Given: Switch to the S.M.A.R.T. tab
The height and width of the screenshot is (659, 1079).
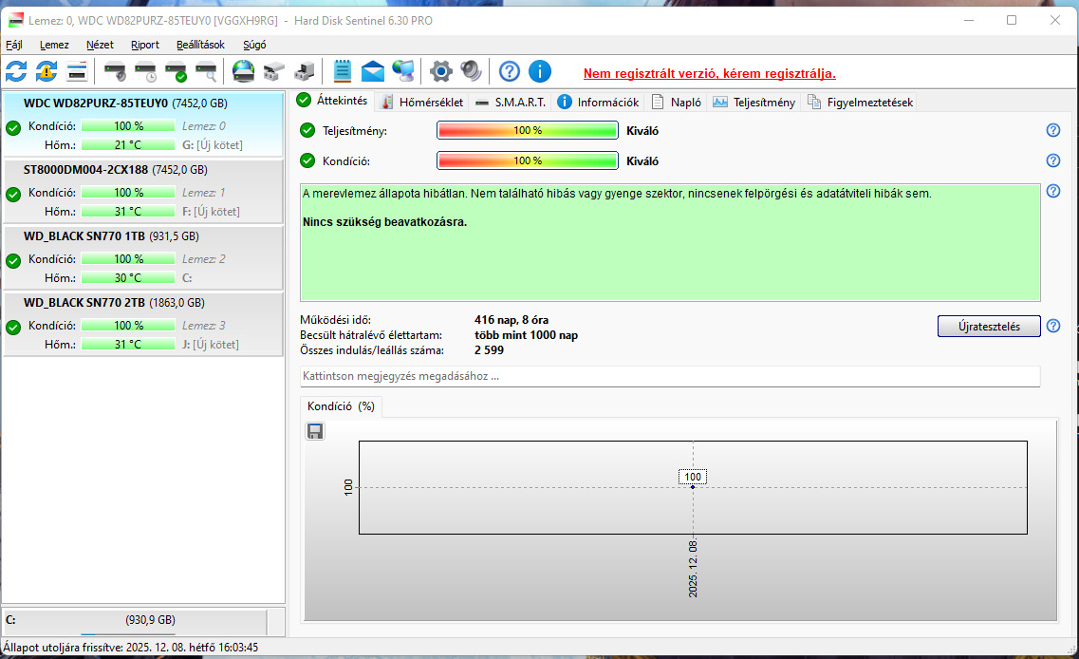Looking at the screenshot, I should coord(511,102).
